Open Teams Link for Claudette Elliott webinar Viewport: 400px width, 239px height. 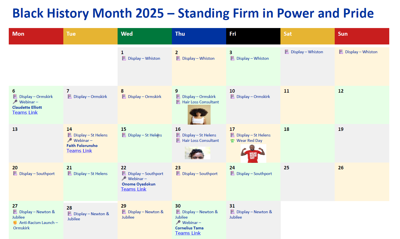[x=25, y=112]
